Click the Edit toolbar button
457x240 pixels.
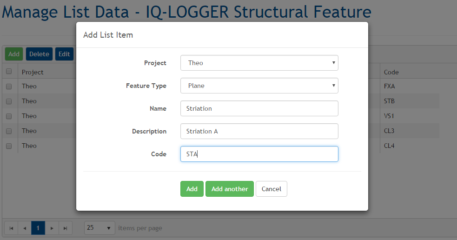click(64, 54)
